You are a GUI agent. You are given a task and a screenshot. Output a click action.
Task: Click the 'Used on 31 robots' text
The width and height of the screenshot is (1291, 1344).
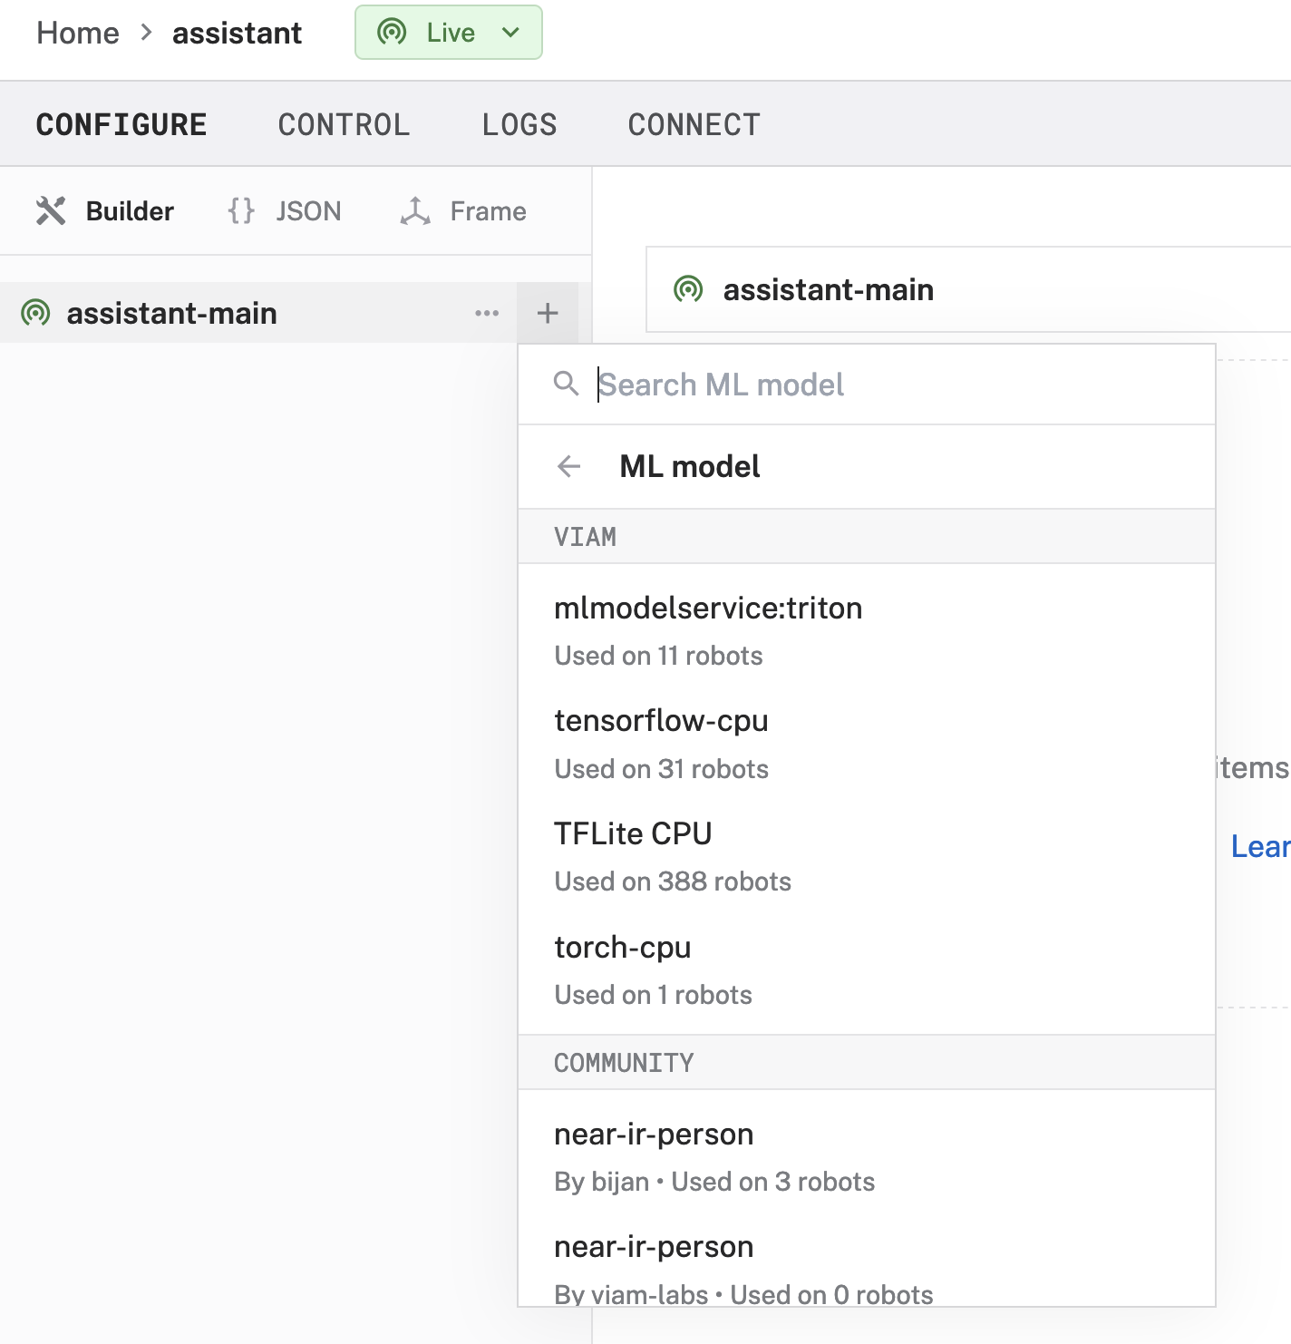662,769
